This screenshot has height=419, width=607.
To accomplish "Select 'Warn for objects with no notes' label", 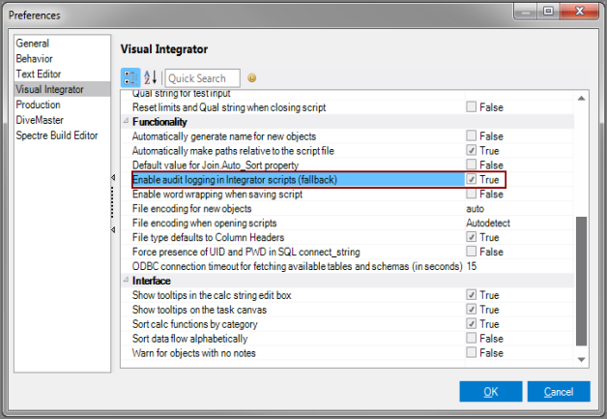I will point(194,353).
